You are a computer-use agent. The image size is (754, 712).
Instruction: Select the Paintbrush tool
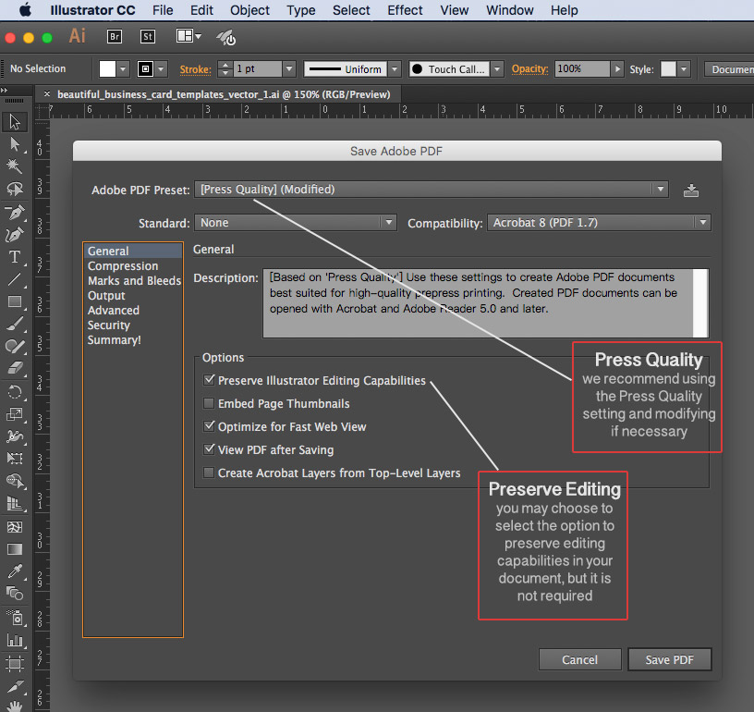click(x=15, y=325)
